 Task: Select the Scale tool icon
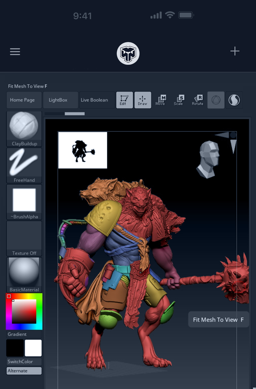coord(178,100)
